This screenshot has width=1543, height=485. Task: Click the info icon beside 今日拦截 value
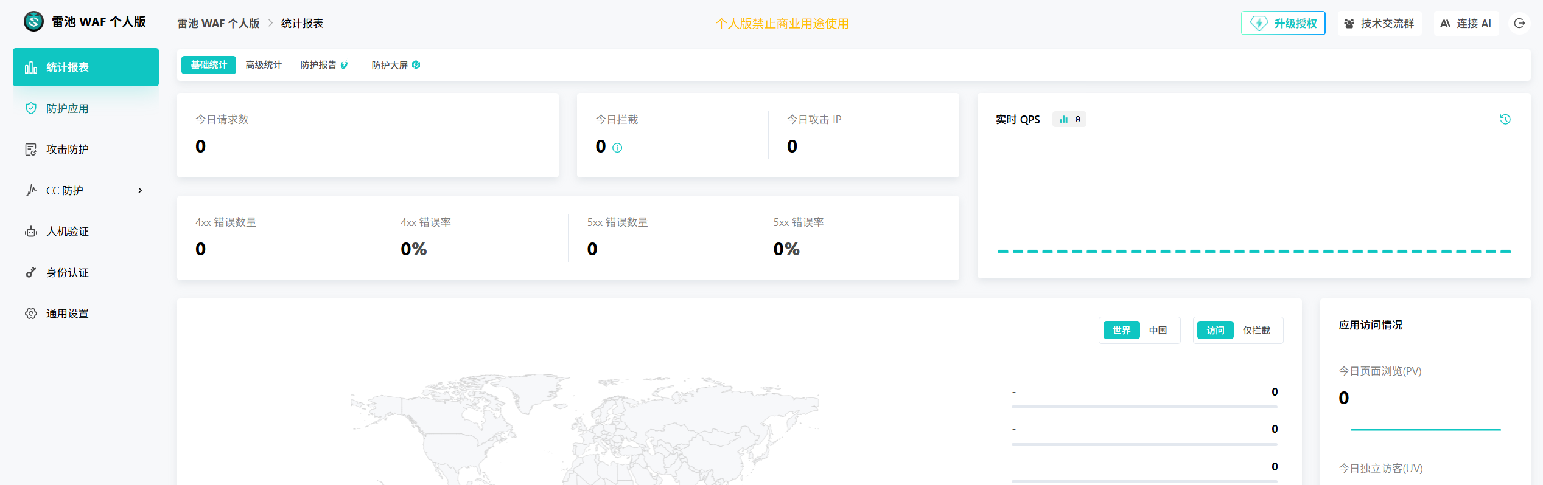tap(617, 148)
